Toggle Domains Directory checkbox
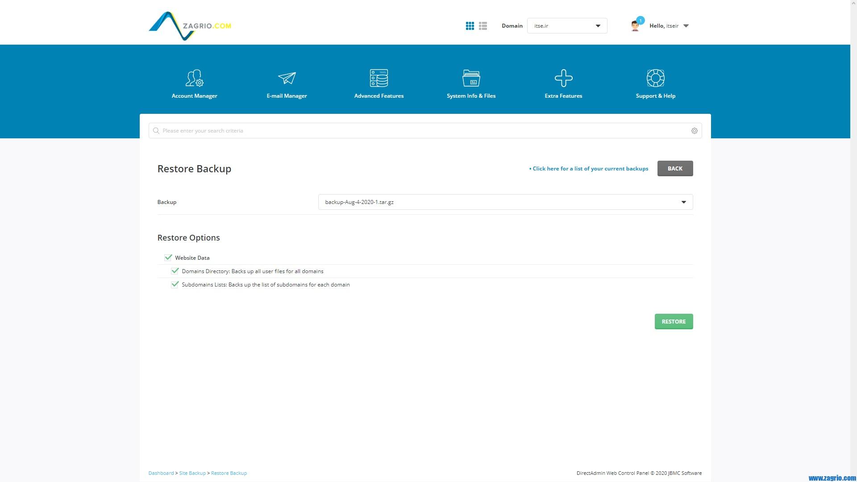This screenshot has height=482, width=857. [x=175, y=271]
